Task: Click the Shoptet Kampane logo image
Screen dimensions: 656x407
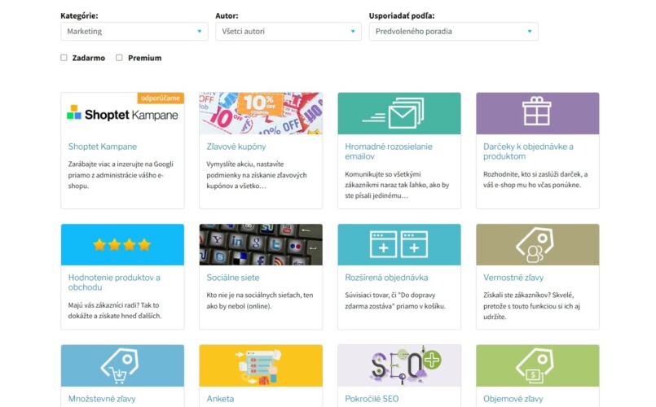Action: 122,115
